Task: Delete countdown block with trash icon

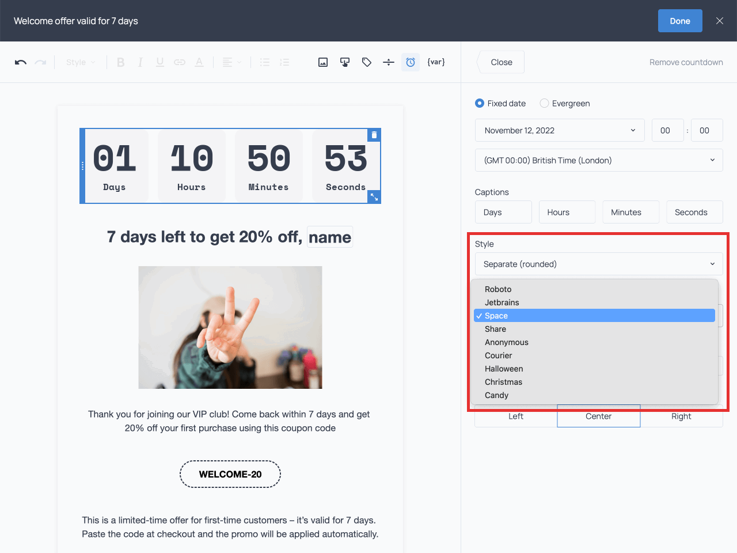Action: (x=374, y=135)
